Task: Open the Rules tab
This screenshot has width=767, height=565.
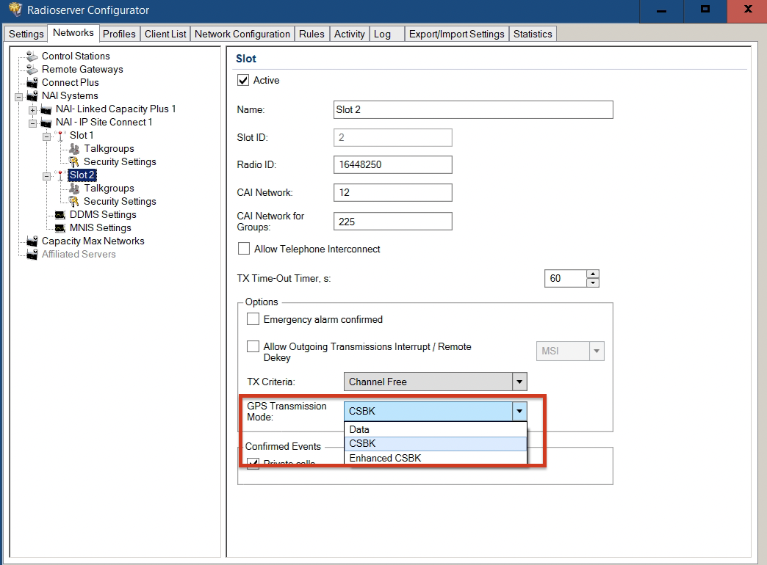Action: [x=312, y=34]
